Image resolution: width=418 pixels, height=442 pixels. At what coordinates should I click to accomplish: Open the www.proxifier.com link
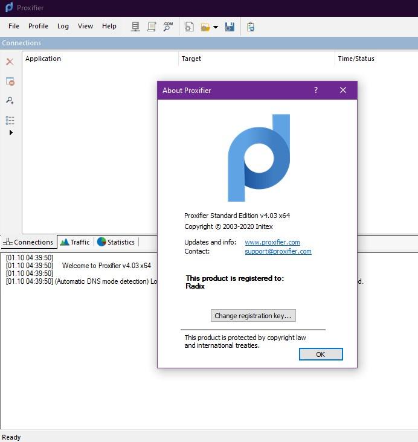(272, 242)
